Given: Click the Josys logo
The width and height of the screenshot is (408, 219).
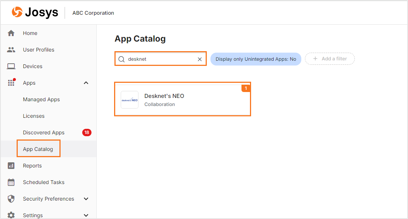Looking at the screenshot, I should click(35, 12).
